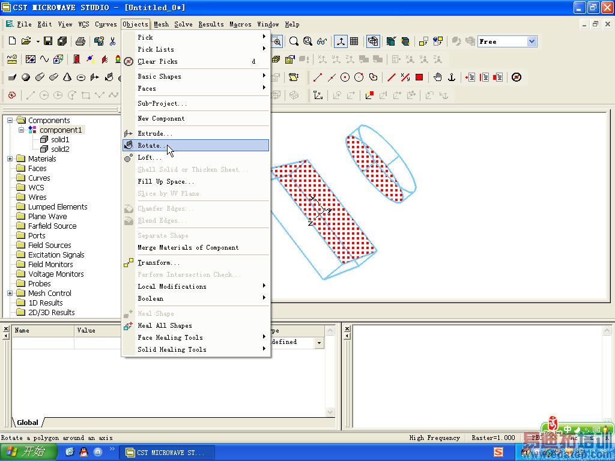Screen dimensions: 615x461
Task: Select solid2 in the navigation tree
Action: click(60, 149)
